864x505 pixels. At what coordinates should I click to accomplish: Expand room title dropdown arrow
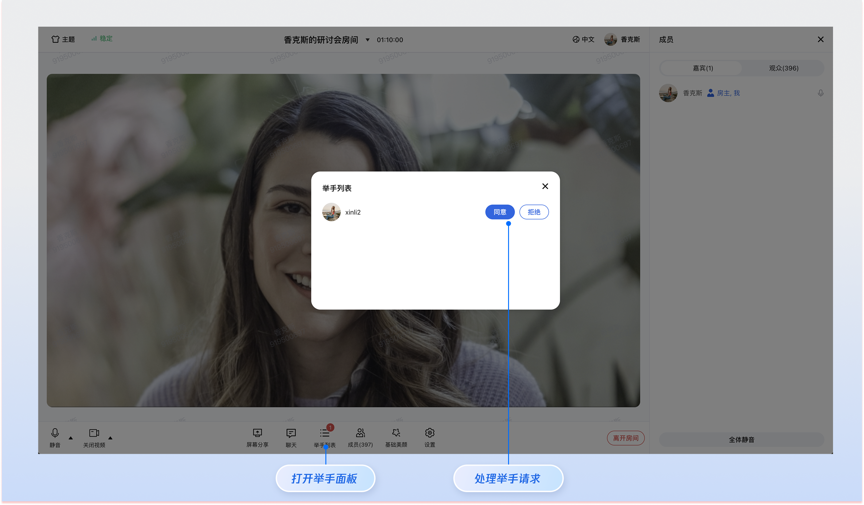pos(368,40)
